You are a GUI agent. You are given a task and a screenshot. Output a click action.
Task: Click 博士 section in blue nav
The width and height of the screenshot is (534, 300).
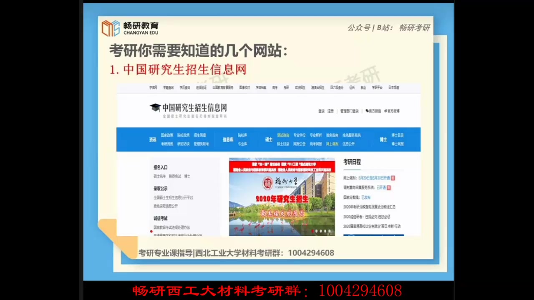[x=383, y=140]
